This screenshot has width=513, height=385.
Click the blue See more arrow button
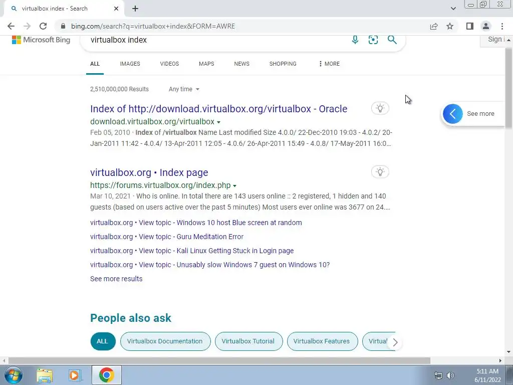[x=453, y=114]
